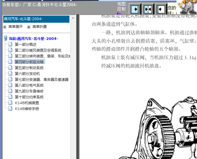Click the page icon for 第八部分电气系统
Image resolution: width=197 pixels, height=159 pixels.
(10, 85)
